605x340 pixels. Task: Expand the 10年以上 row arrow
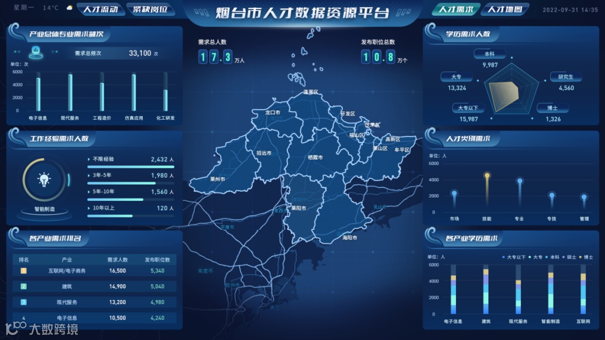[89, 208]
